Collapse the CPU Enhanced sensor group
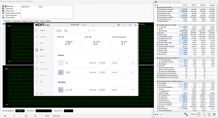 point(156,81)
